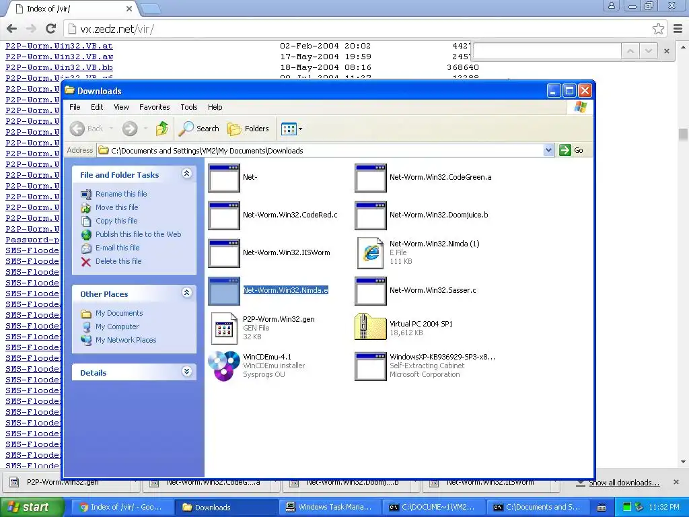Viewport: 689px width, 517px height.
Task: Select Net-Worm.Win32.CodeGreen.a file icon
Action: (x=371, y=178)
